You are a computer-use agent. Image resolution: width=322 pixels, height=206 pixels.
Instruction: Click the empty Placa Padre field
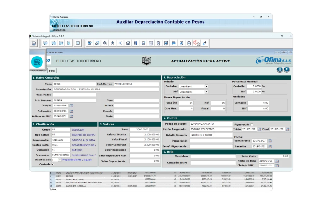[x=74, y=95]
